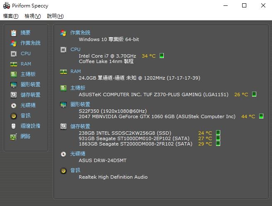This screenshot has height=206, width=272.
Task: Click the optical disc icon in summary pane
Action: pos(63,154)
